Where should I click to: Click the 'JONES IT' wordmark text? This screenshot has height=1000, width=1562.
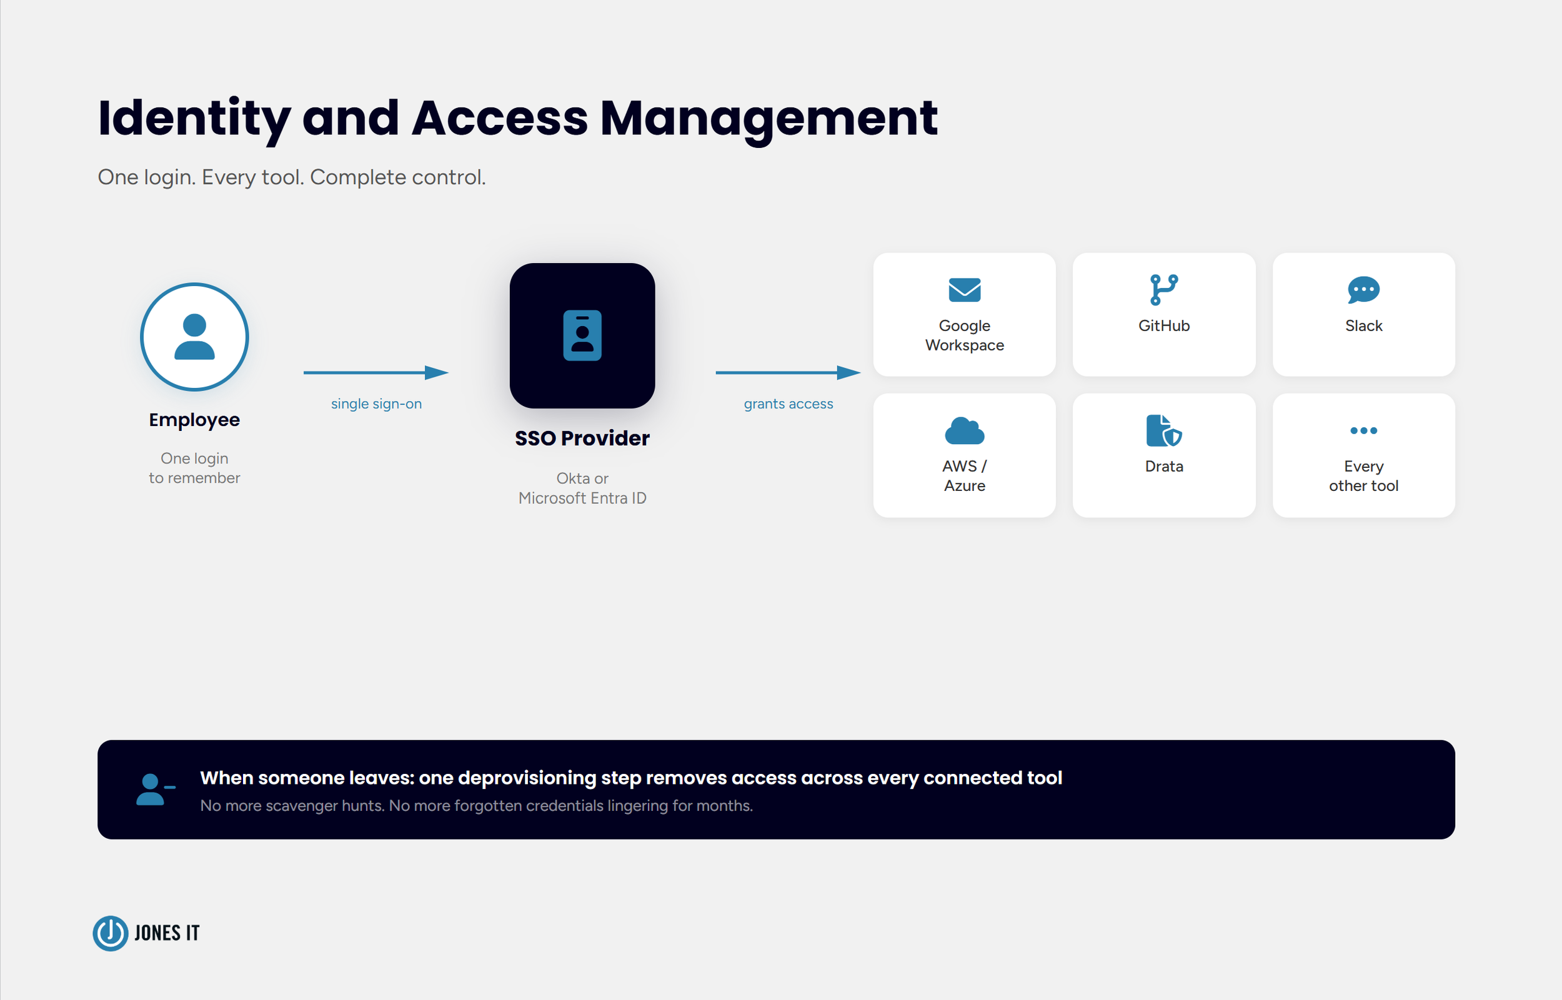pos(167,933)
